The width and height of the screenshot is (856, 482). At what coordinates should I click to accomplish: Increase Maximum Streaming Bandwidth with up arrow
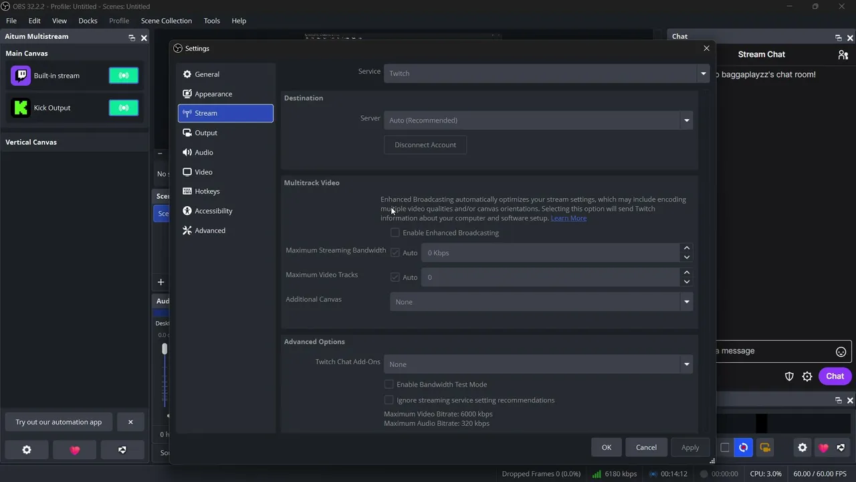686,248
